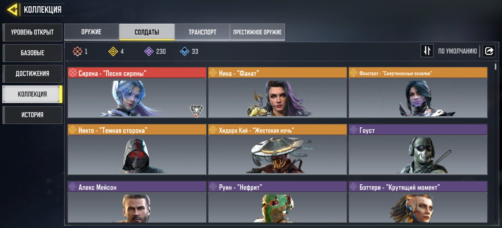Open the Достижения section
The width and height of the screenshot is (502, 228).
[32, 74]
